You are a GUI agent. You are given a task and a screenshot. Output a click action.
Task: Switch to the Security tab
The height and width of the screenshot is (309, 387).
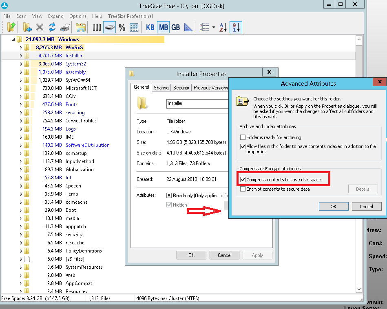point(181,88)
